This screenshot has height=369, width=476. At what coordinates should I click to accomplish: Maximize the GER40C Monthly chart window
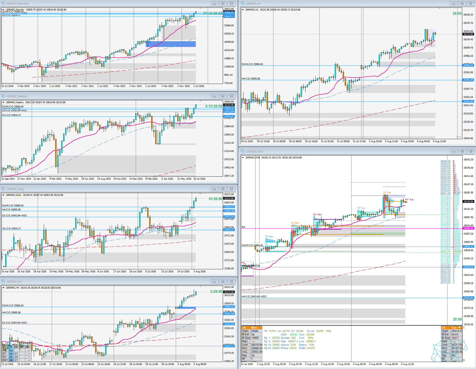[x=223, y=3]
